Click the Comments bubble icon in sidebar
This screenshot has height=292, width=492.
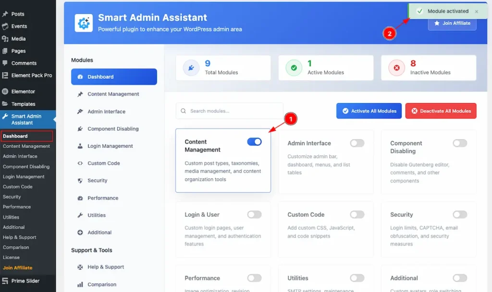[5, 63]
